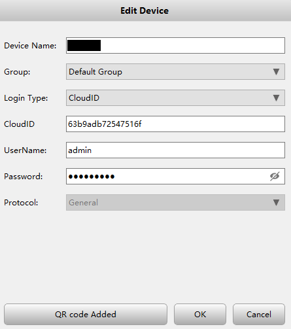
Task: Click the Edit Device title bar
Action: coord(145,10)
